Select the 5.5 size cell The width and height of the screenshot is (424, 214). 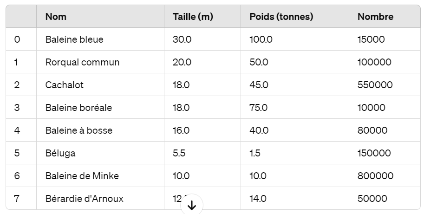point(179,153)
